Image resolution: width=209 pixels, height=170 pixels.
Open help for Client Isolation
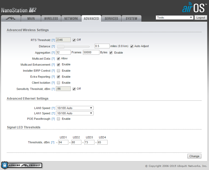tap(53, 83)
